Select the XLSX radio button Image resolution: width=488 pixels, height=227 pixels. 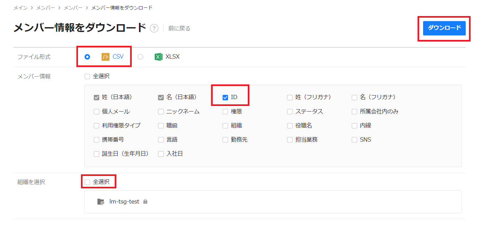pos(140,57)
